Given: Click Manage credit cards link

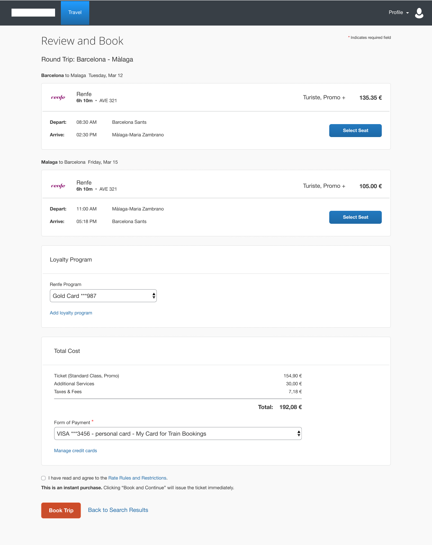Looking at the screenshot, I should tap(76, 451).
